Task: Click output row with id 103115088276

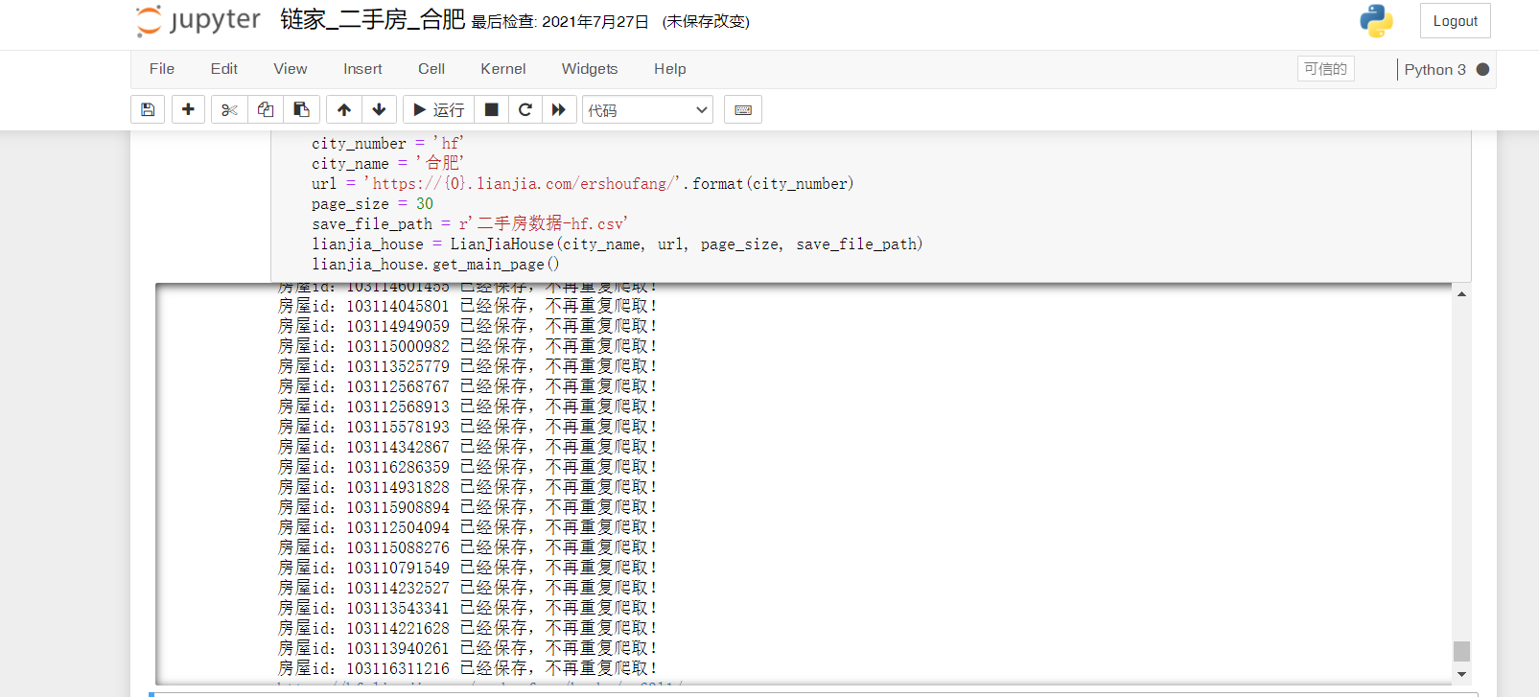Action: pos(468,547)
